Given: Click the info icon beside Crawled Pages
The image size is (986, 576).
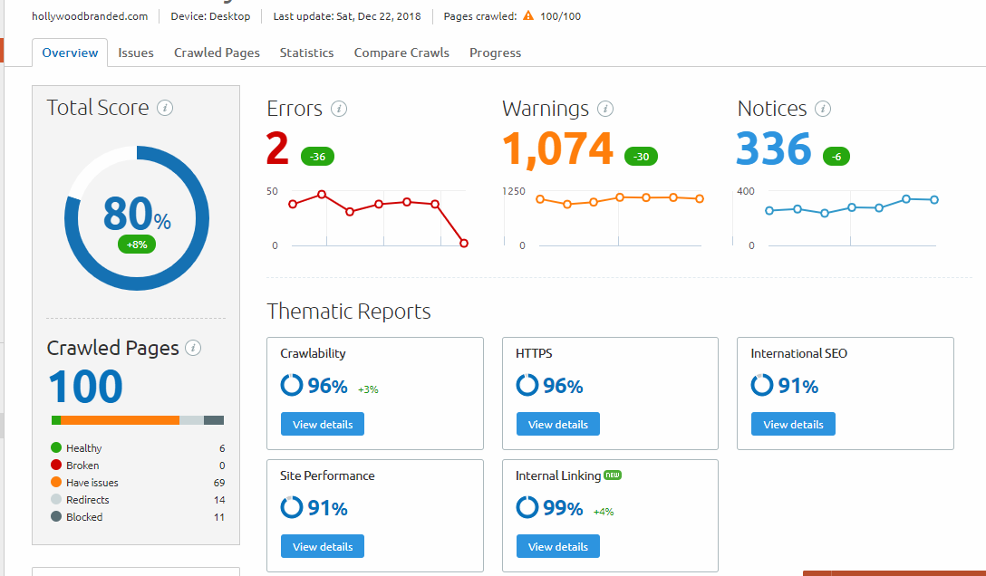Looking at the screenshot, I should (193, 348).
